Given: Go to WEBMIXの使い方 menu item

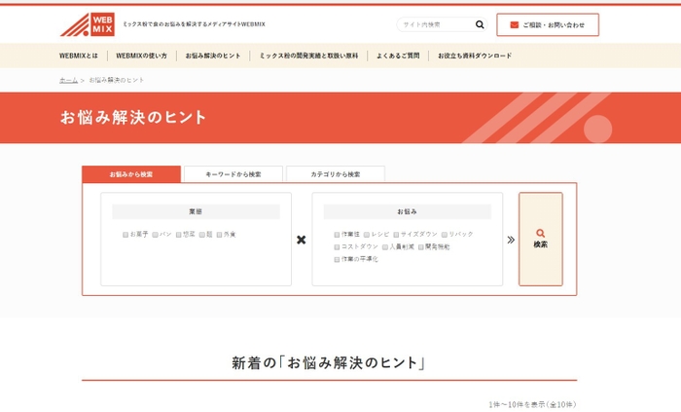Looking at the screenshot, I should 141,56.
